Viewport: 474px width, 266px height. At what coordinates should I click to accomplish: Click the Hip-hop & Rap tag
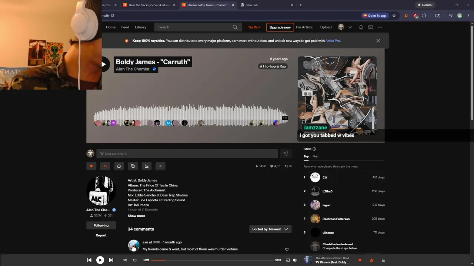(x=273, y=66)
